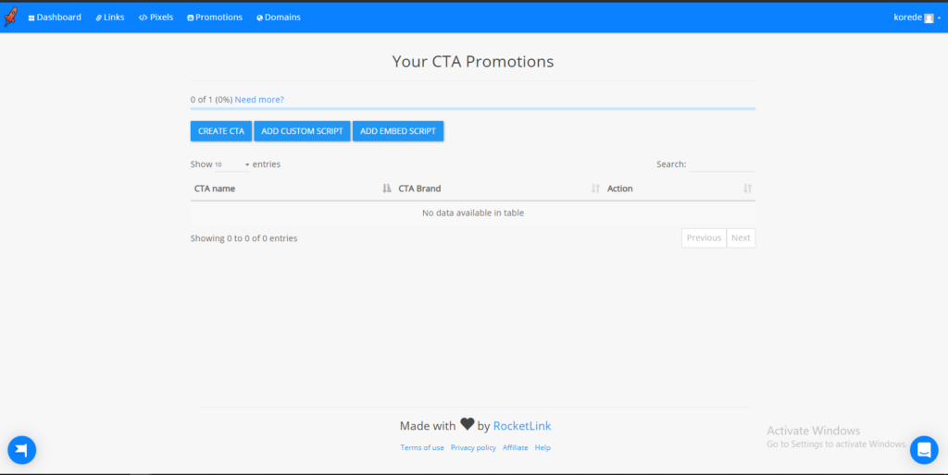
Task: Sort by CTA name sort icon
Action: point(387,189)
